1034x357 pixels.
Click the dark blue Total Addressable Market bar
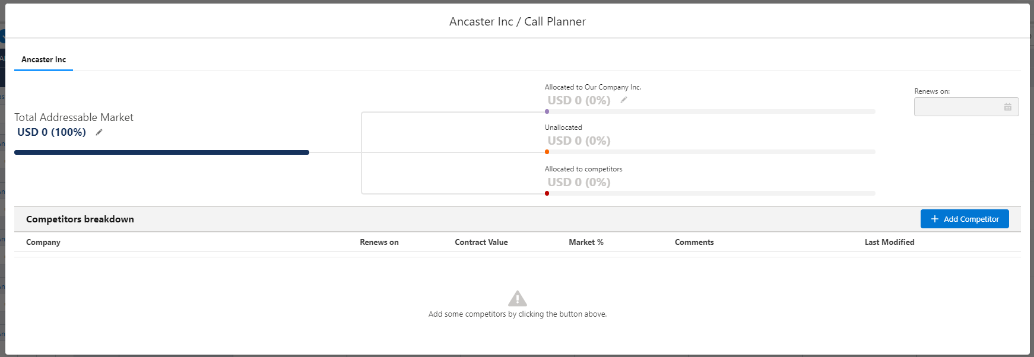coord(161,152)
